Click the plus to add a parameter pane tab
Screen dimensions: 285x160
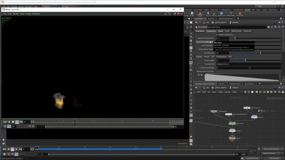(x=238, y=19)
